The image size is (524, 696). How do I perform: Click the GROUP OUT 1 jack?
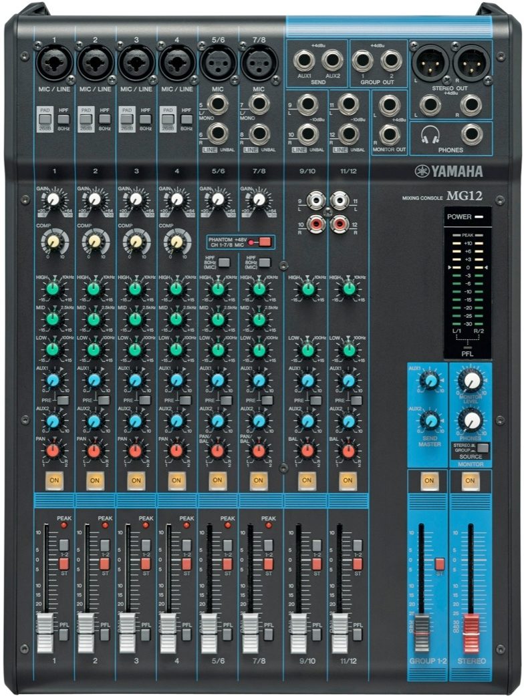(x=362, y=61)
